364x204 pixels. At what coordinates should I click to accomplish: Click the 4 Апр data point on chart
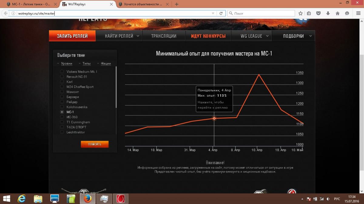coord(214,118)
